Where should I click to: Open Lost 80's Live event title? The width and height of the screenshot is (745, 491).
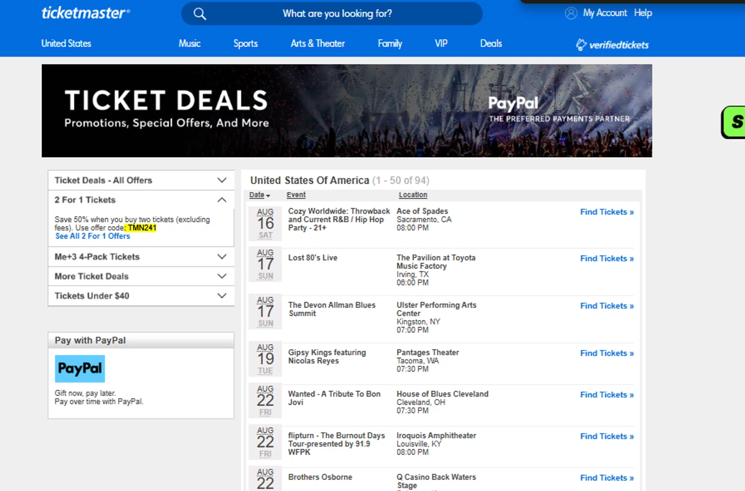click(x=313, y=257)
